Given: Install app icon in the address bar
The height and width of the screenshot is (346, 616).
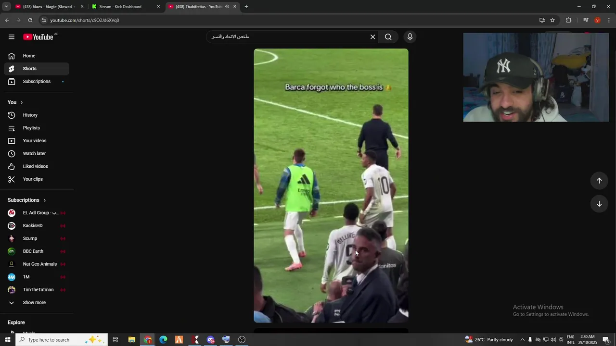Looking at the screenshot, I should [542, 20].
